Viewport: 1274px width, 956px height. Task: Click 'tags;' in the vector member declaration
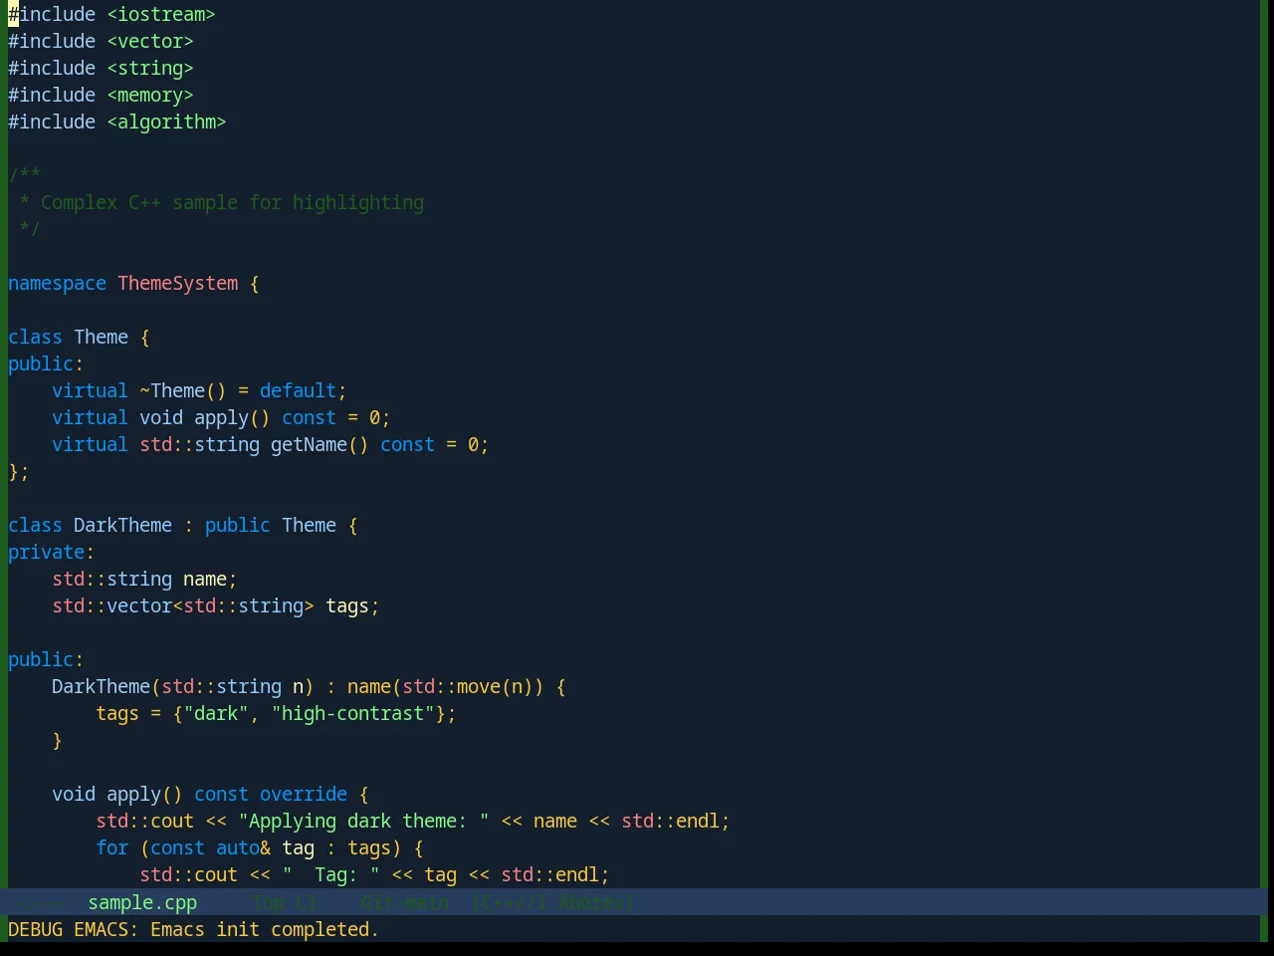click(x=352, y=605)
